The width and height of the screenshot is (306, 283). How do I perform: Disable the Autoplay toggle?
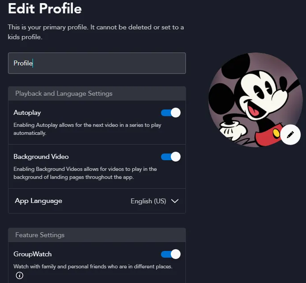pyautogui.click(x=170, y=113)
